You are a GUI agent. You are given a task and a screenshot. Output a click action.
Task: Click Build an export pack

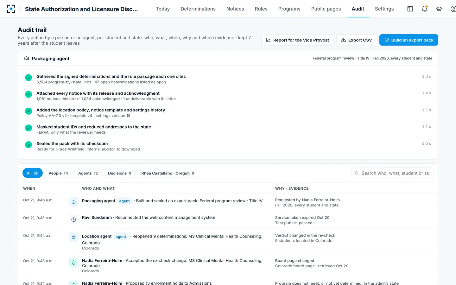(x=408, y=40)
